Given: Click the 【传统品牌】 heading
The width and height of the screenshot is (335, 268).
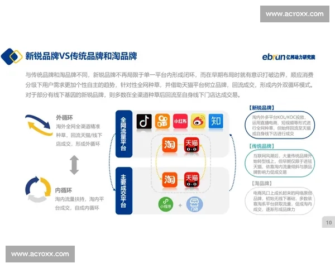Looking at the screenshot, I should (261, 146).
